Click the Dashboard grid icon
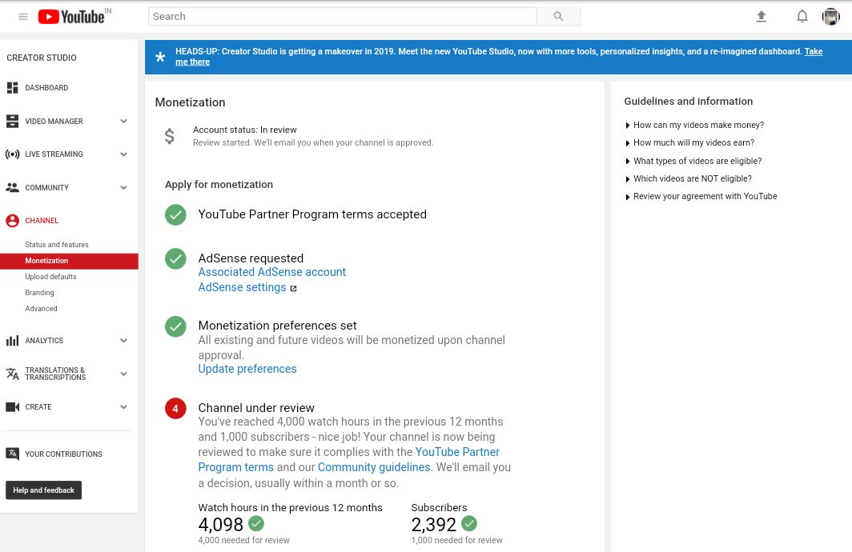This screenshot has width=852, height=552. click(13, 88)
